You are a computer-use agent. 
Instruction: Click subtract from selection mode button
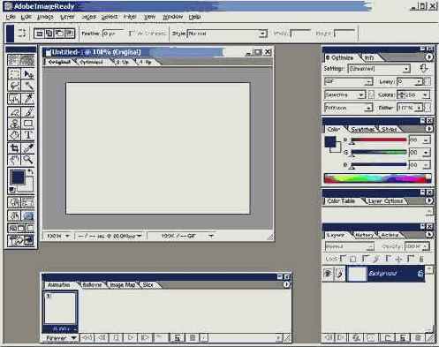click(59, 34)
